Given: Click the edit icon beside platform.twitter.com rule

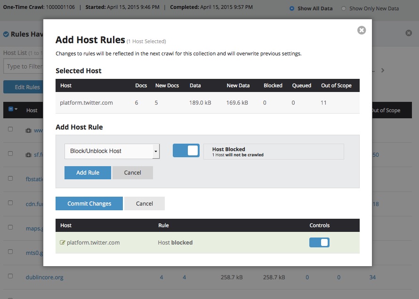Looking at the screenshot, I should 63,243.
